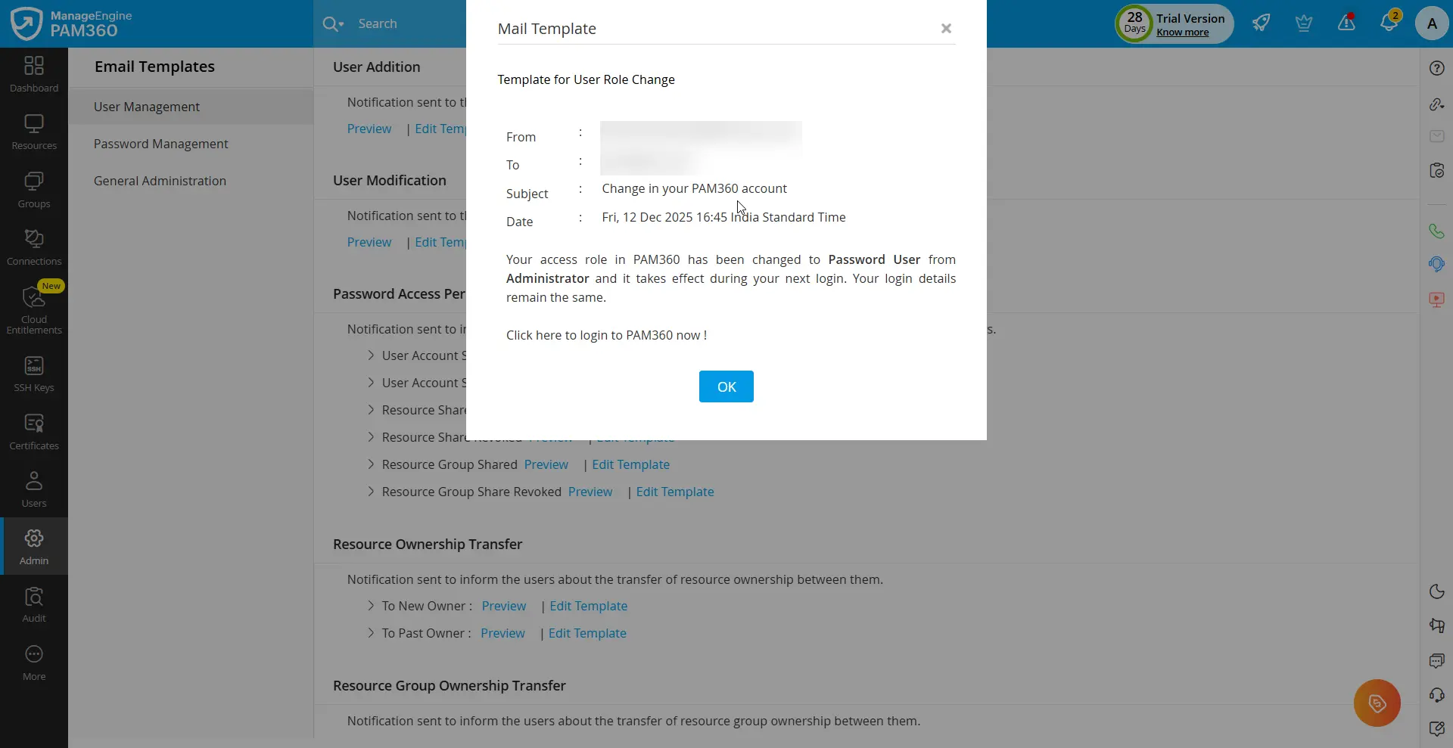This screenshot has width=1453, height=748.
Task: Open the alerts warning icon in the header
Action: point(1346,23)
